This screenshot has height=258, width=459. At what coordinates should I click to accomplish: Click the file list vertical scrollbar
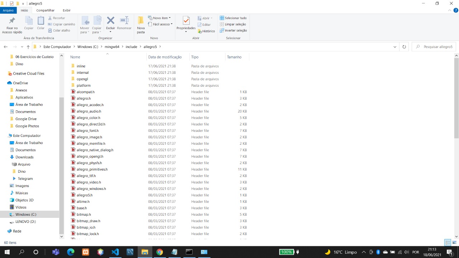pyautogui.click(x=456, y=107)
